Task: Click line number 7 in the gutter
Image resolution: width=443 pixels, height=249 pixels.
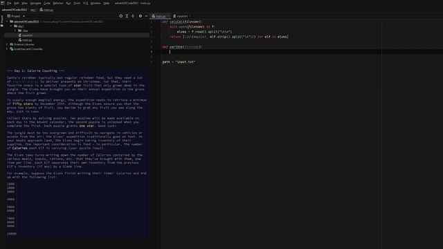Action: (x=152, y=52)
